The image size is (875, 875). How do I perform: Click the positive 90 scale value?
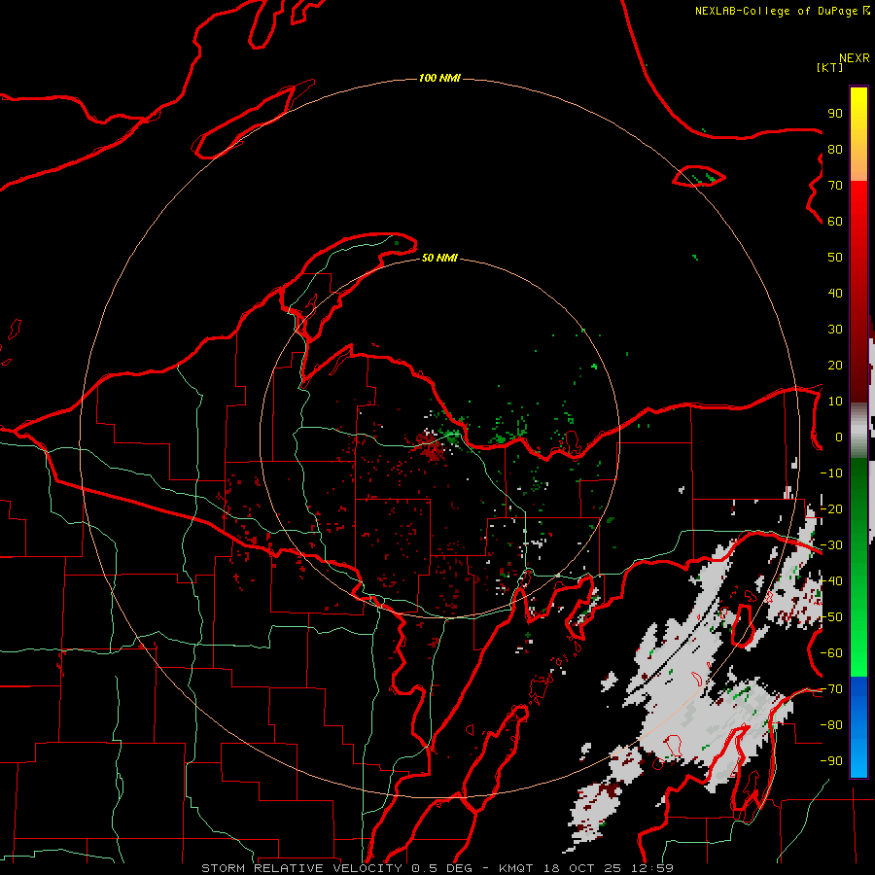[835, 114]
